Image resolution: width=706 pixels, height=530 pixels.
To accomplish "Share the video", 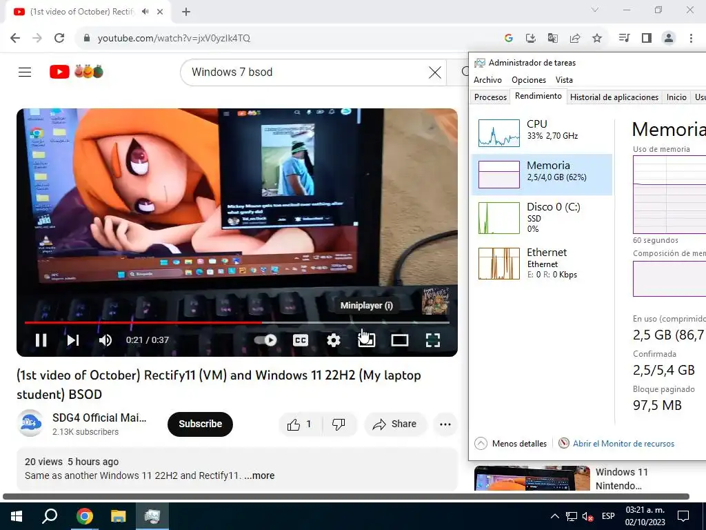I will (395, 424).
